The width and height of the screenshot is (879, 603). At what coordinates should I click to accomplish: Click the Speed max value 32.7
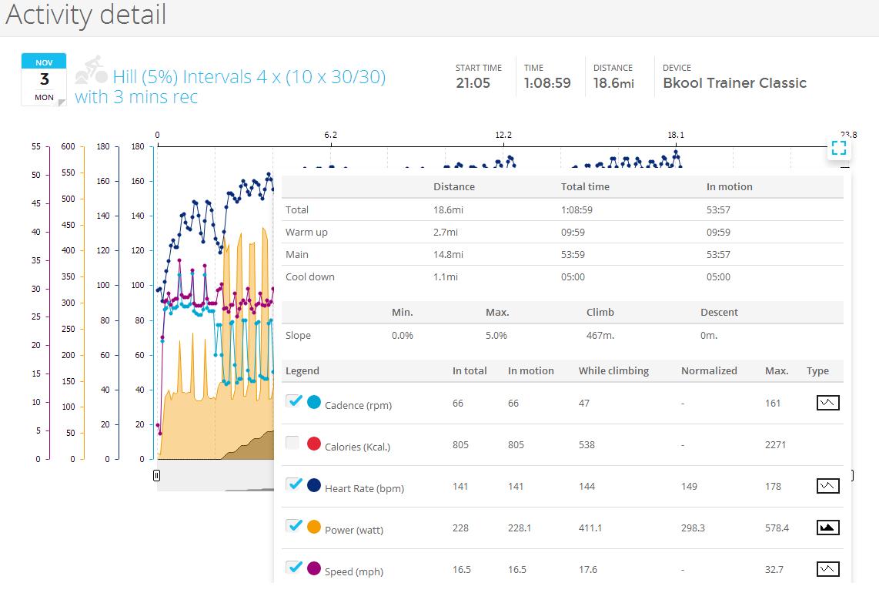click(774, 569)
